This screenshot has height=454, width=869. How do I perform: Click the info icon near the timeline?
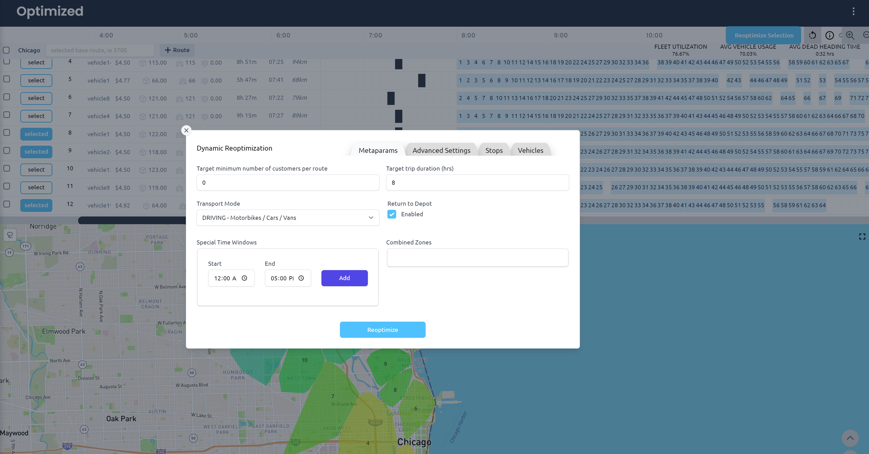[829, 35]
